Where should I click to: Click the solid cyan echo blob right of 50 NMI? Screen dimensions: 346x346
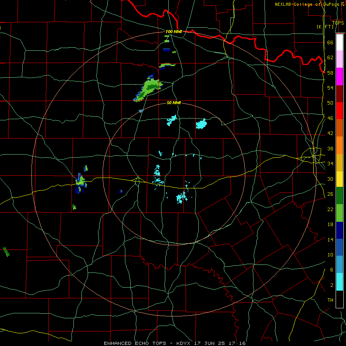tap(201, 124)
